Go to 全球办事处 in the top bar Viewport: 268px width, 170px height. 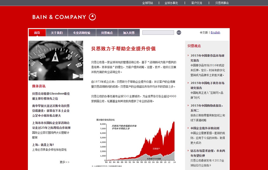(171, 3)
